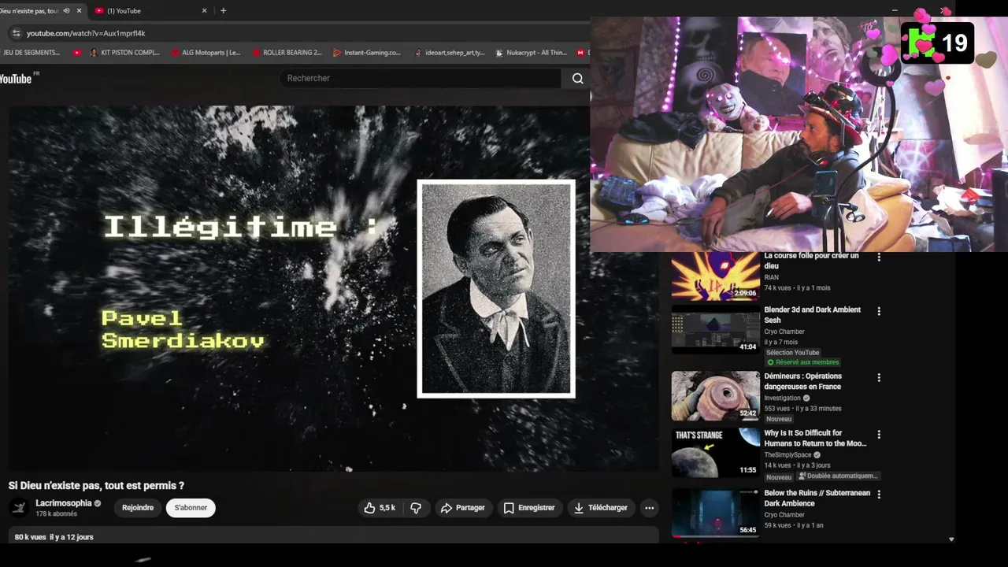Image resolution: width=1008 pixels, height=567 pixels.
Task: Click the thumbs-down dislike icon
Action: tap(417, 508)
